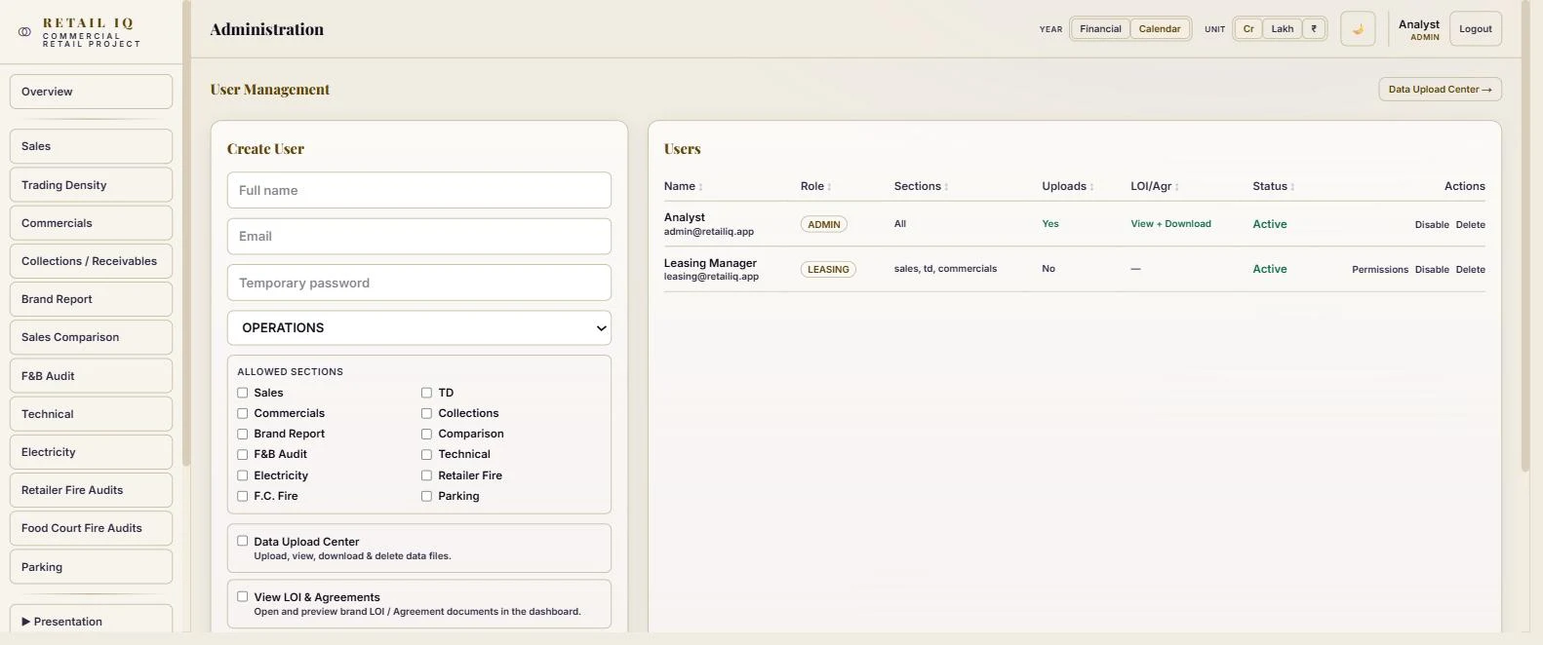This screenshot has height=645, width=1543.
Task: Click the Logout button
Action: 1476,29
